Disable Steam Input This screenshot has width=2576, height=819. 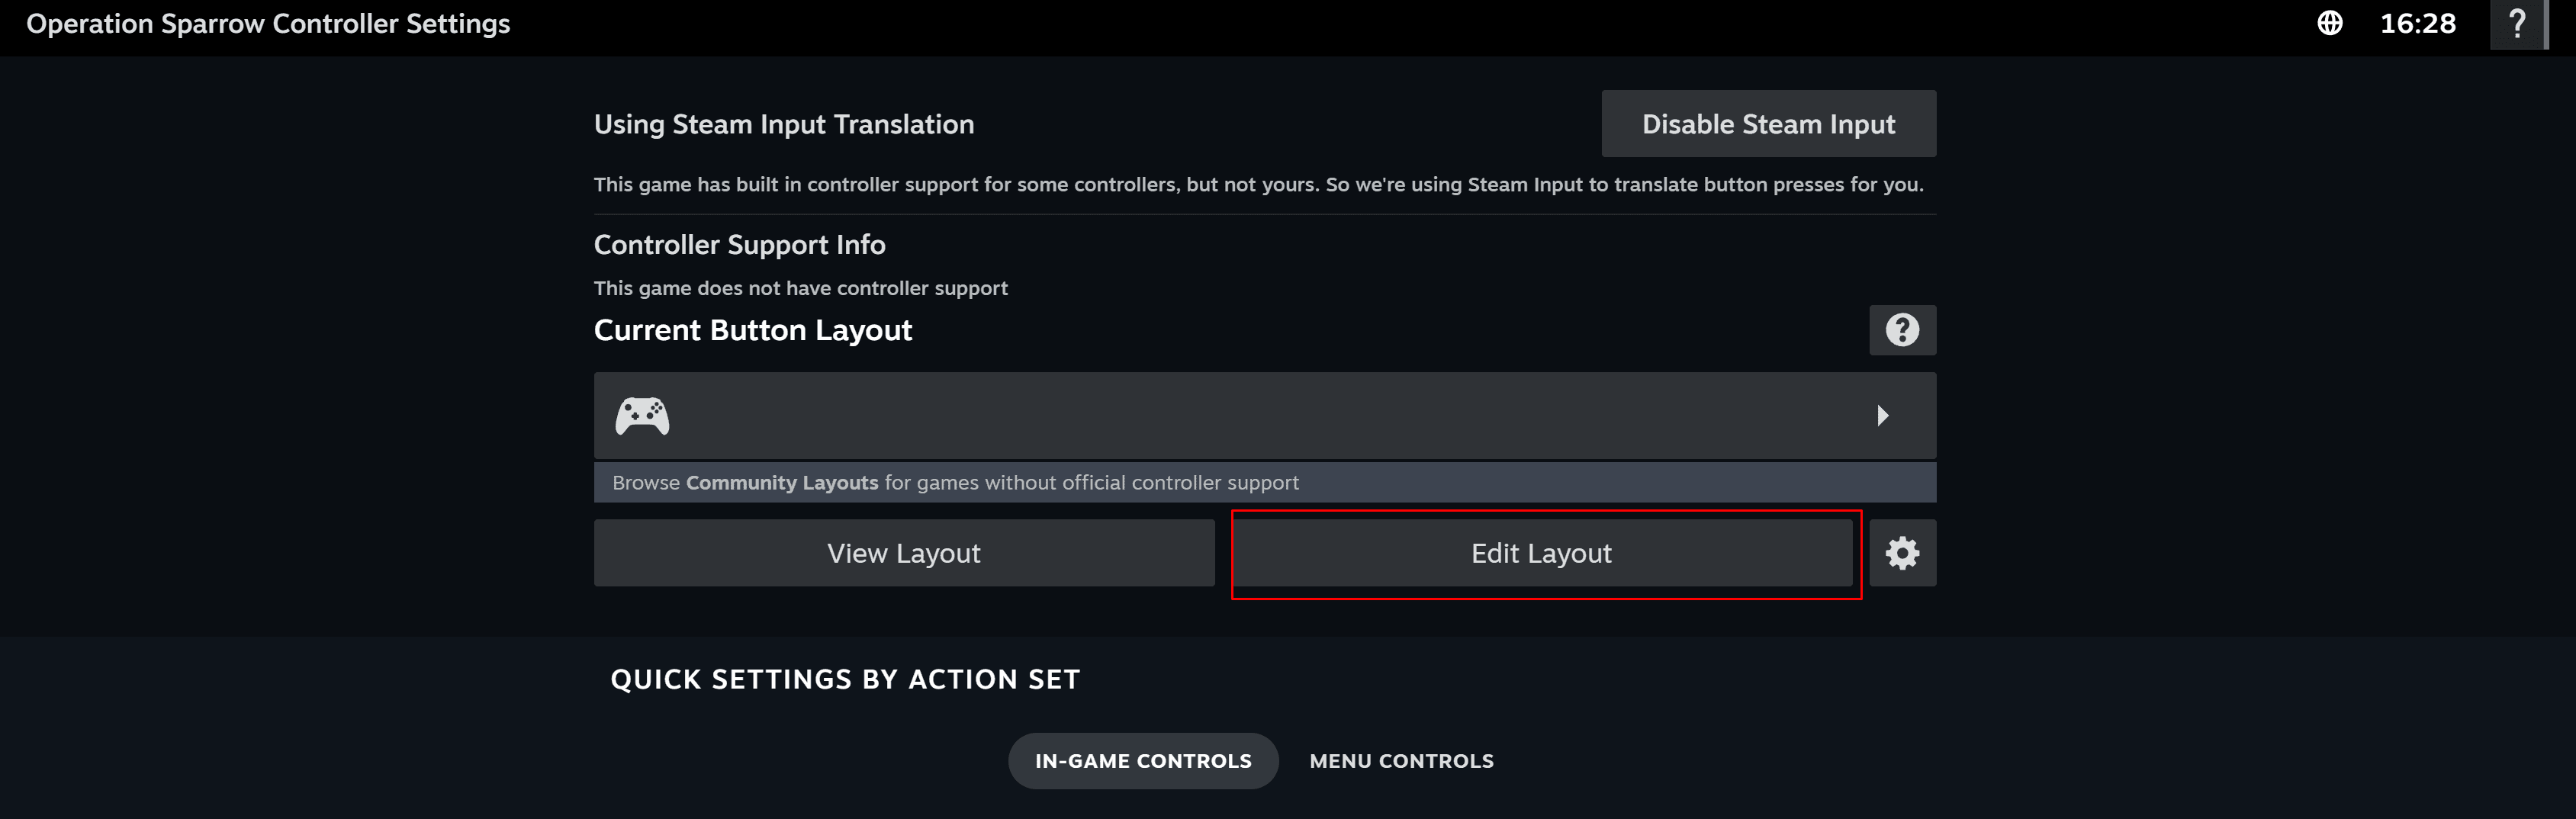click(x=1768, y=124)
